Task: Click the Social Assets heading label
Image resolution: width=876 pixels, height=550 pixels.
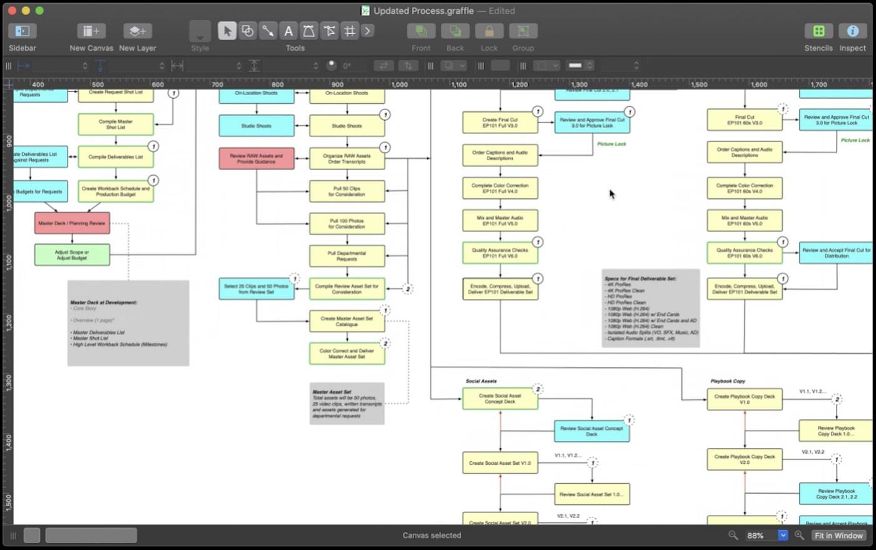Action: pyautogui.click(x=481, y=380)
